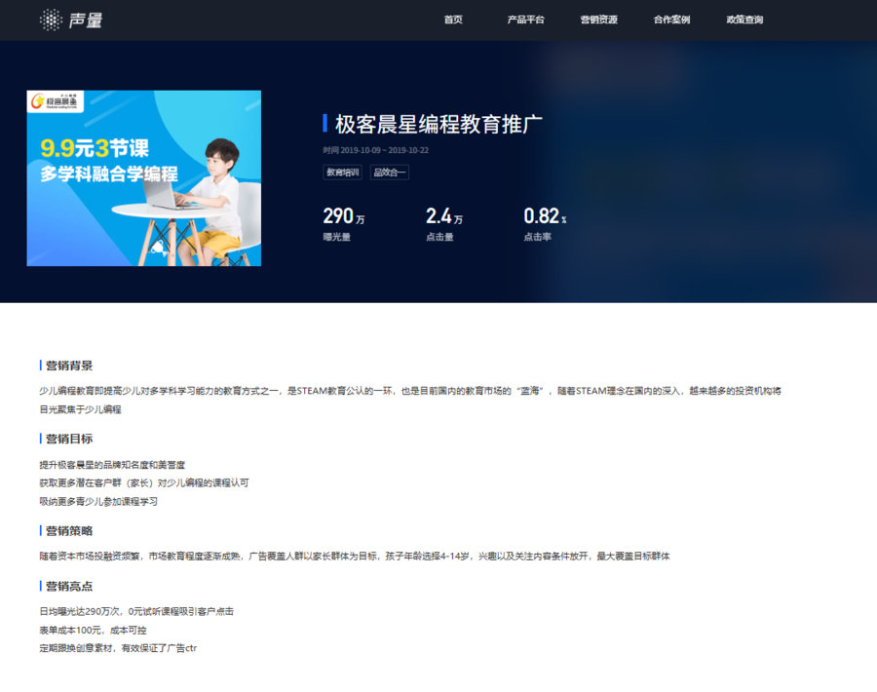Click the 营销目标 section heading
877x692 pixels.
tap(69, 439)
